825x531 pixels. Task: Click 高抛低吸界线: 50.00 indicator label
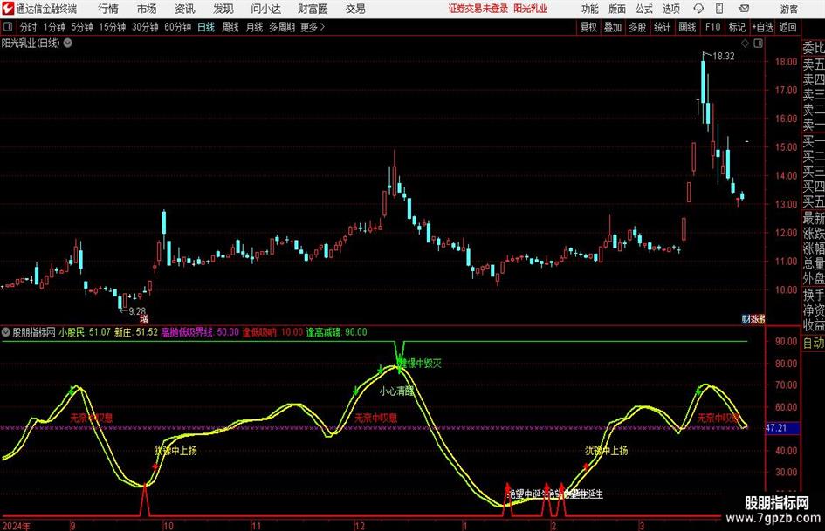200,332
